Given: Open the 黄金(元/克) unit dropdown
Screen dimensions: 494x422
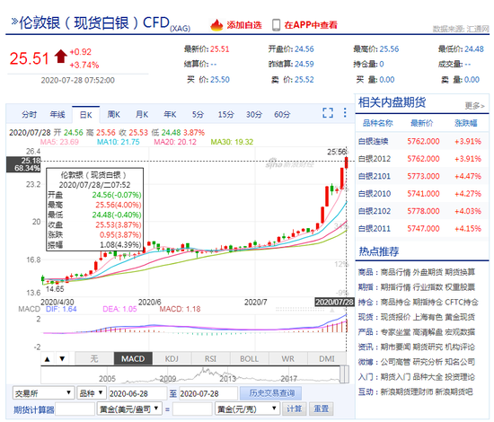Looking at the screenshot, I should click(x=247, y=409).
